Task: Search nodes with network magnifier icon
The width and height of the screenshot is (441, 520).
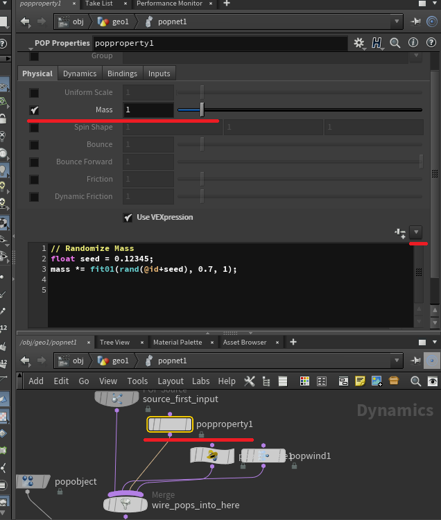Action: coord(415,381)
